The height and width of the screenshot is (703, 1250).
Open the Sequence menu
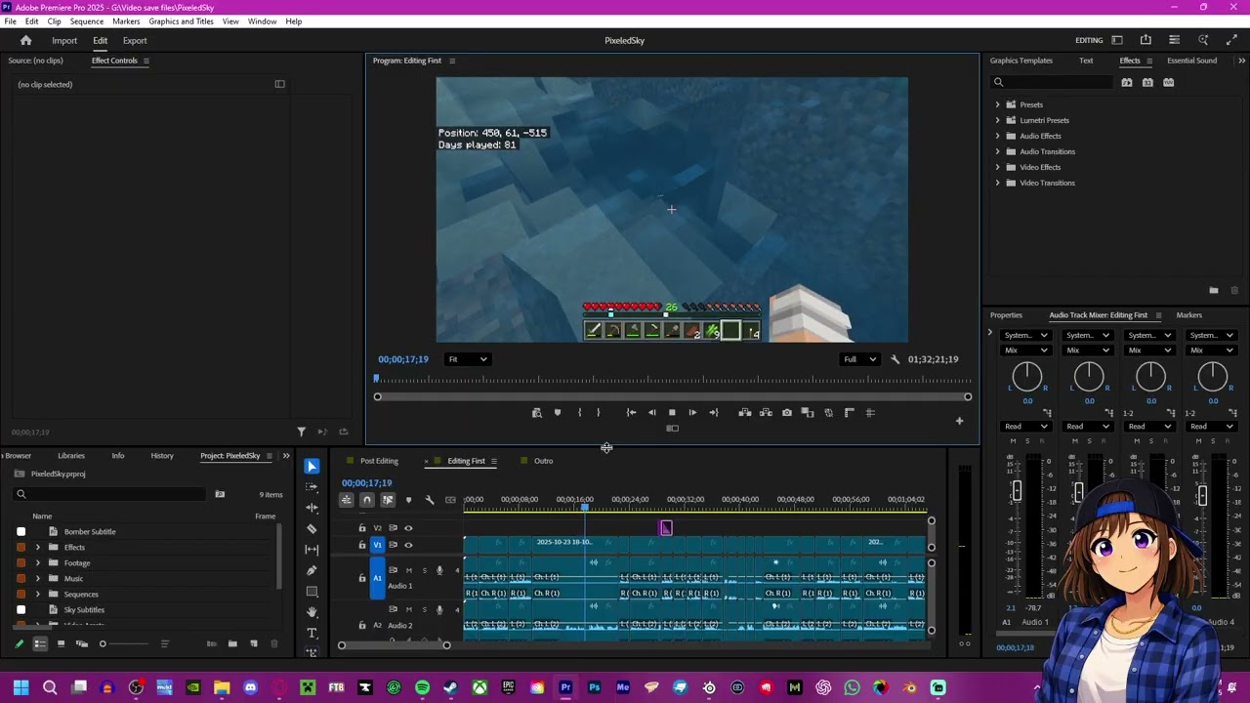pyautogui.click(x=87, y=21)
